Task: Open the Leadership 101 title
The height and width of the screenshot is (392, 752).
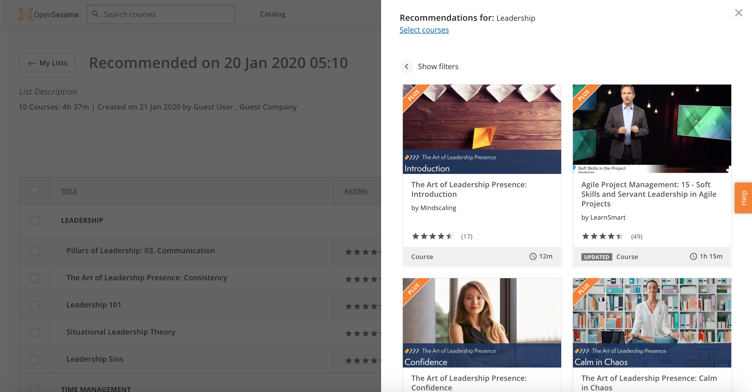Action: (94, 305)
